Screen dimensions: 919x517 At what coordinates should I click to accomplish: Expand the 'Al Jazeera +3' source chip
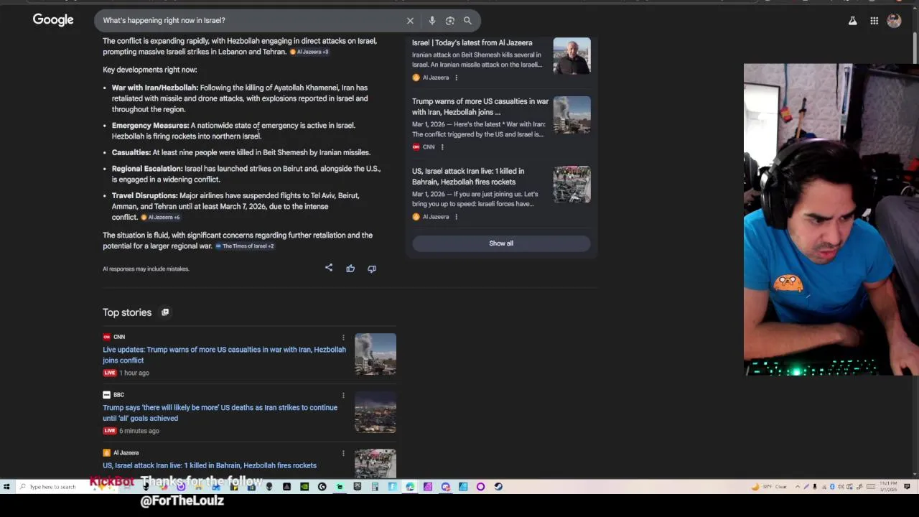[309, 52]
